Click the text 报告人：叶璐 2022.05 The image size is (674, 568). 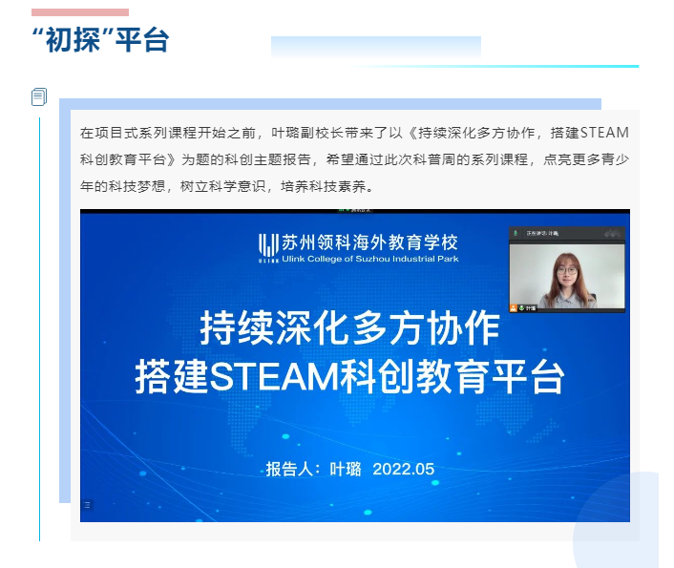click(x=350, y=469)
